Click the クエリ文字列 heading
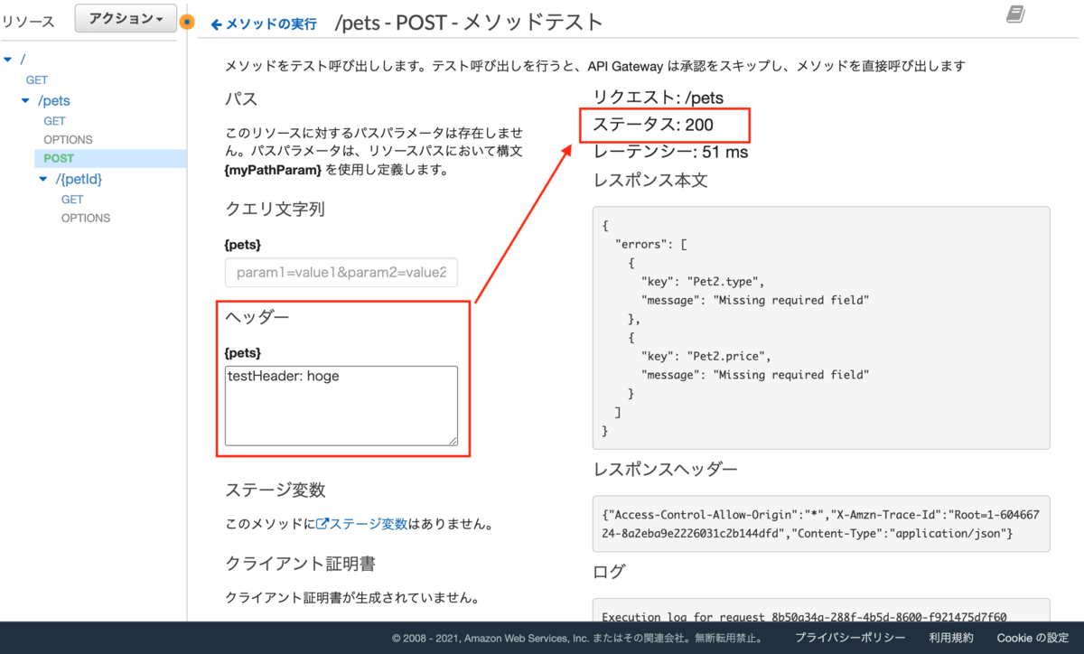This screenshot has width=1084, height=654. 275,210
